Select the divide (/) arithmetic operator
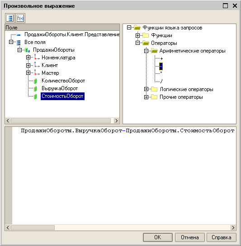 161,81
